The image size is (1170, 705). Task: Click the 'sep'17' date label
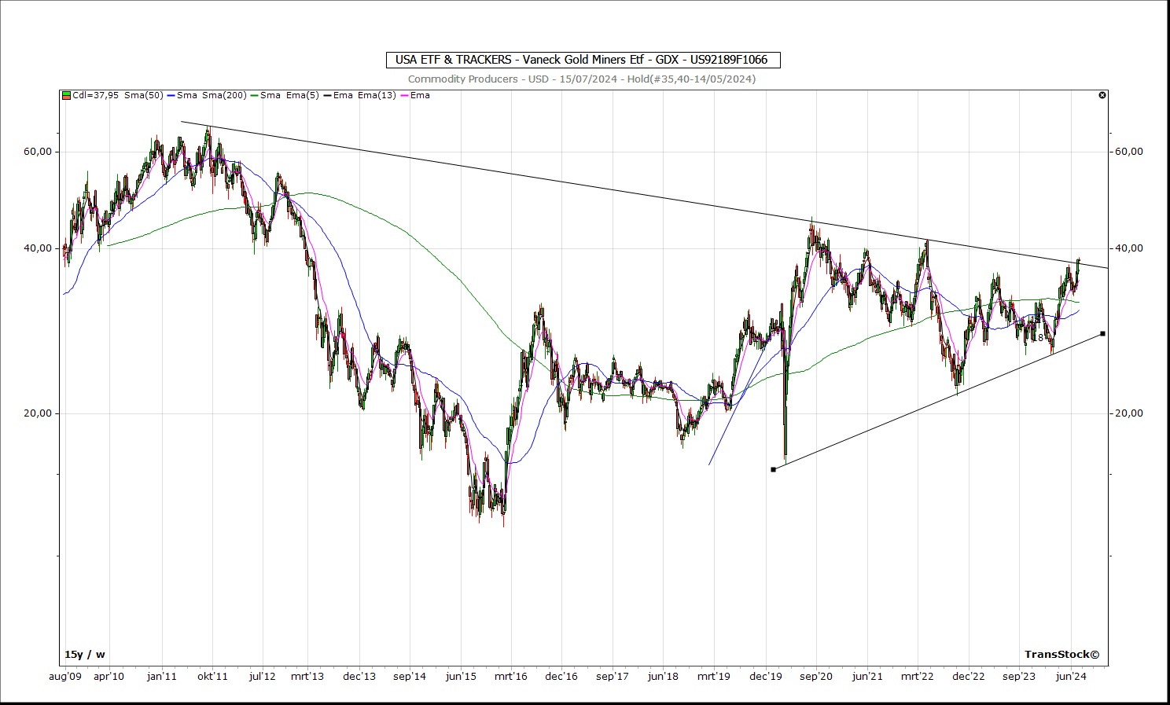pos(612,676)
